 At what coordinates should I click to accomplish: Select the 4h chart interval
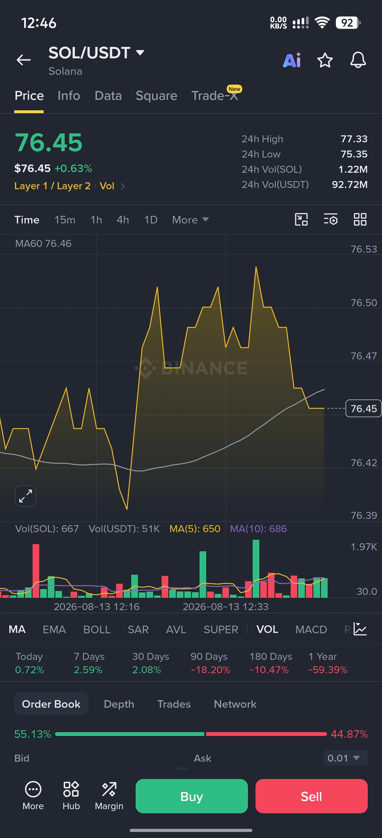click(123, 220)
